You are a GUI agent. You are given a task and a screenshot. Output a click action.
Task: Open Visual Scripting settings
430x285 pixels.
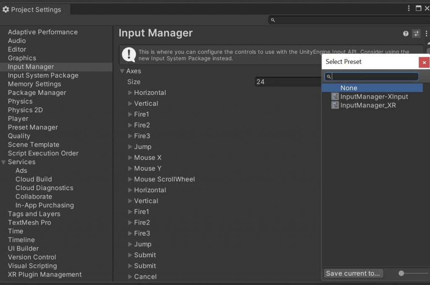pos(32,266)
